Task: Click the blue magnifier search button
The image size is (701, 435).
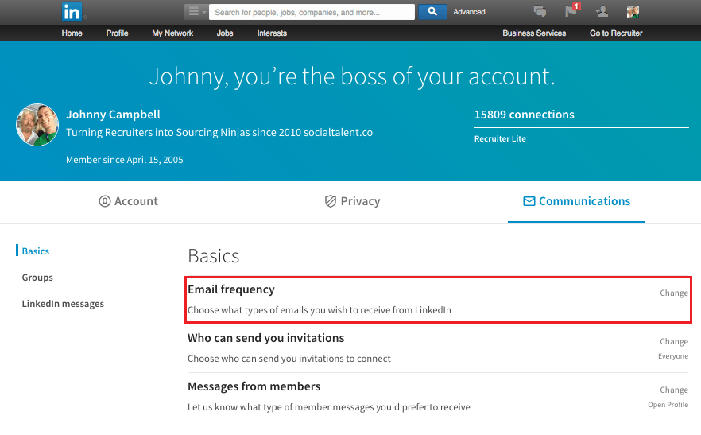Action: point(432,12)
